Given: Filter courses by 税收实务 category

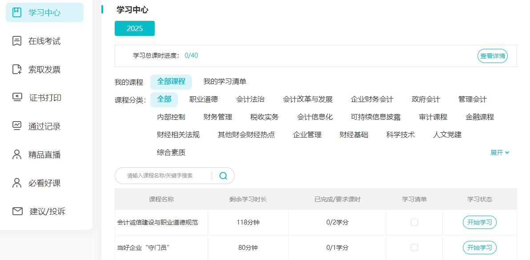Looking at the screenshot, I should (x=265, y=117).
